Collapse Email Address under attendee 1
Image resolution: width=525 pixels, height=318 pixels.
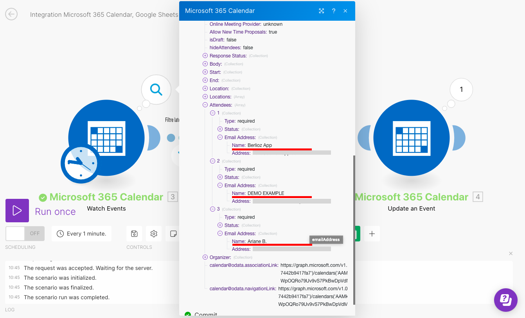tap(220, 138)
